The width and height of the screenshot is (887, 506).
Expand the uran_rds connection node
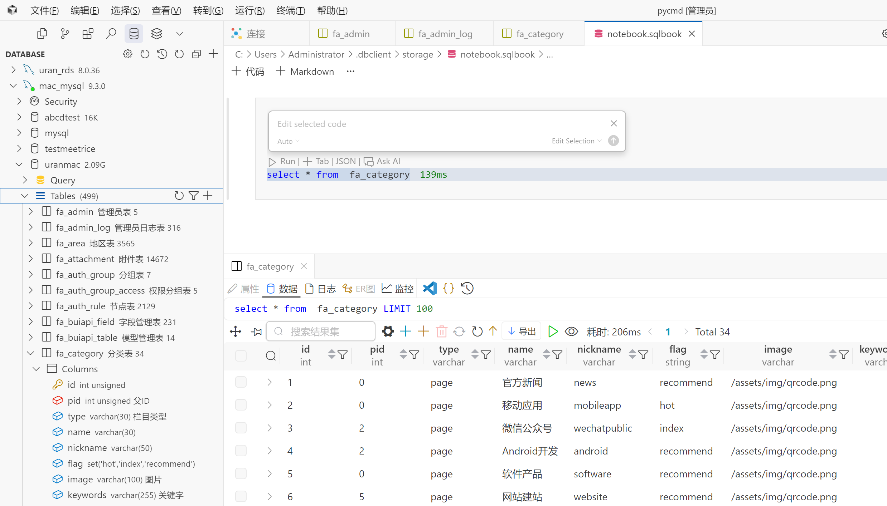point(14,70)
